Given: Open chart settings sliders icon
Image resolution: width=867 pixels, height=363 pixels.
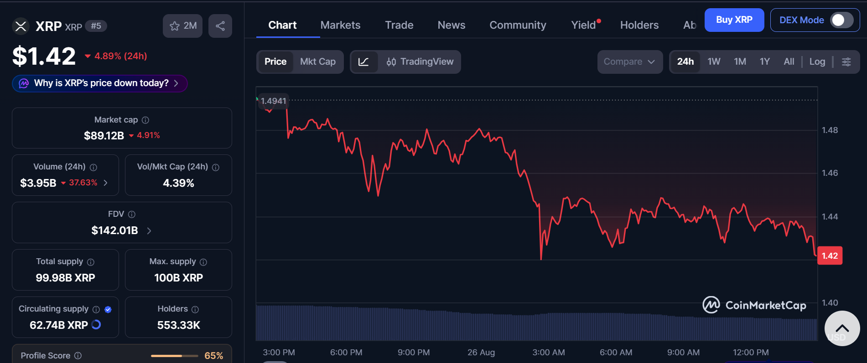Looking at the screenshot, I should [846, 62].
